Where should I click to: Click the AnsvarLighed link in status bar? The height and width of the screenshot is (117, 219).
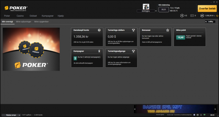click(160, 115)
